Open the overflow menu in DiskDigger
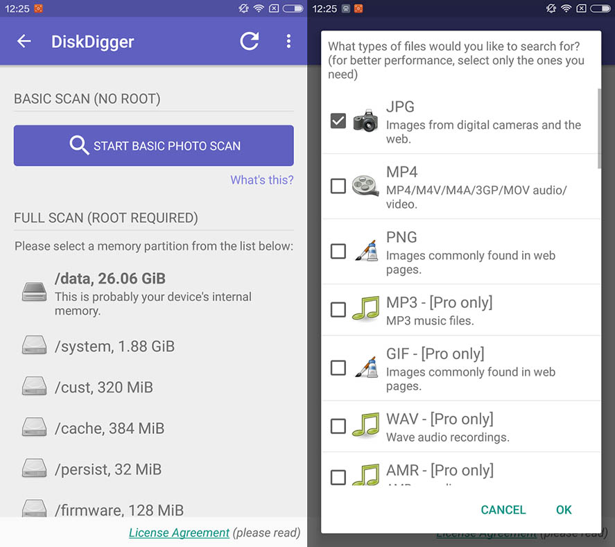Screen dimensions: 615x547 [x=289, y=42]
